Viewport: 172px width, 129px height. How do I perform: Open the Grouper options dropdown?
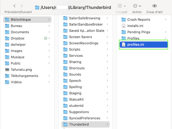(125, 6)
